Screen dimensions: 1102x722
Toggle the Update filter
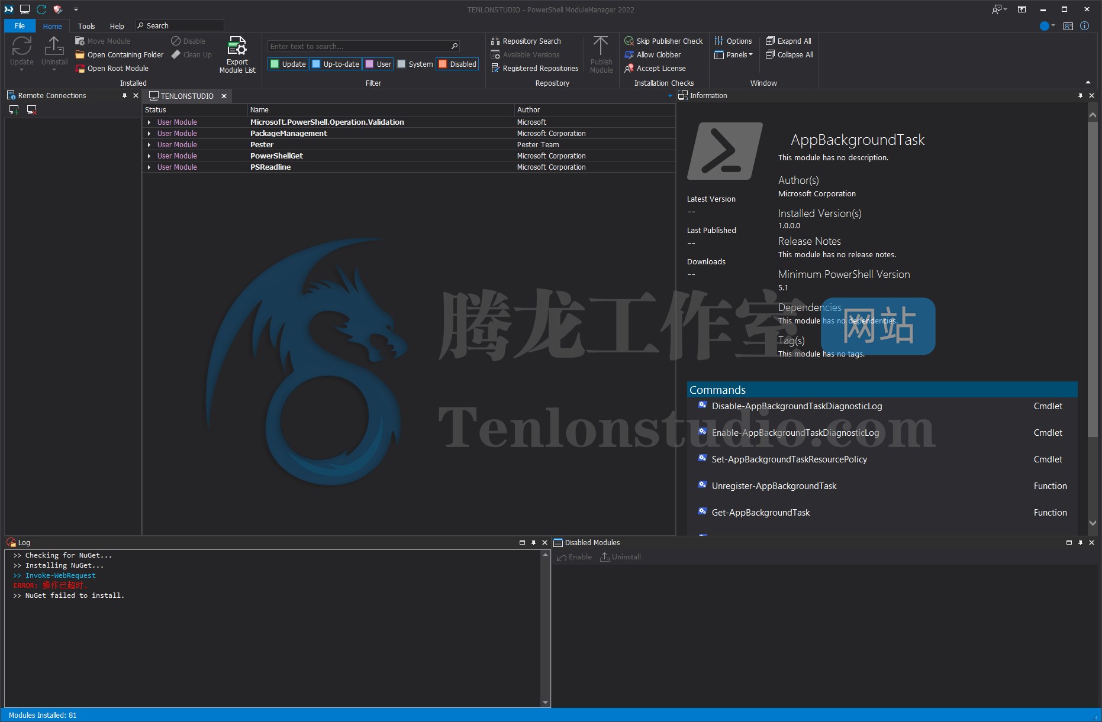[x=288, y=64]
